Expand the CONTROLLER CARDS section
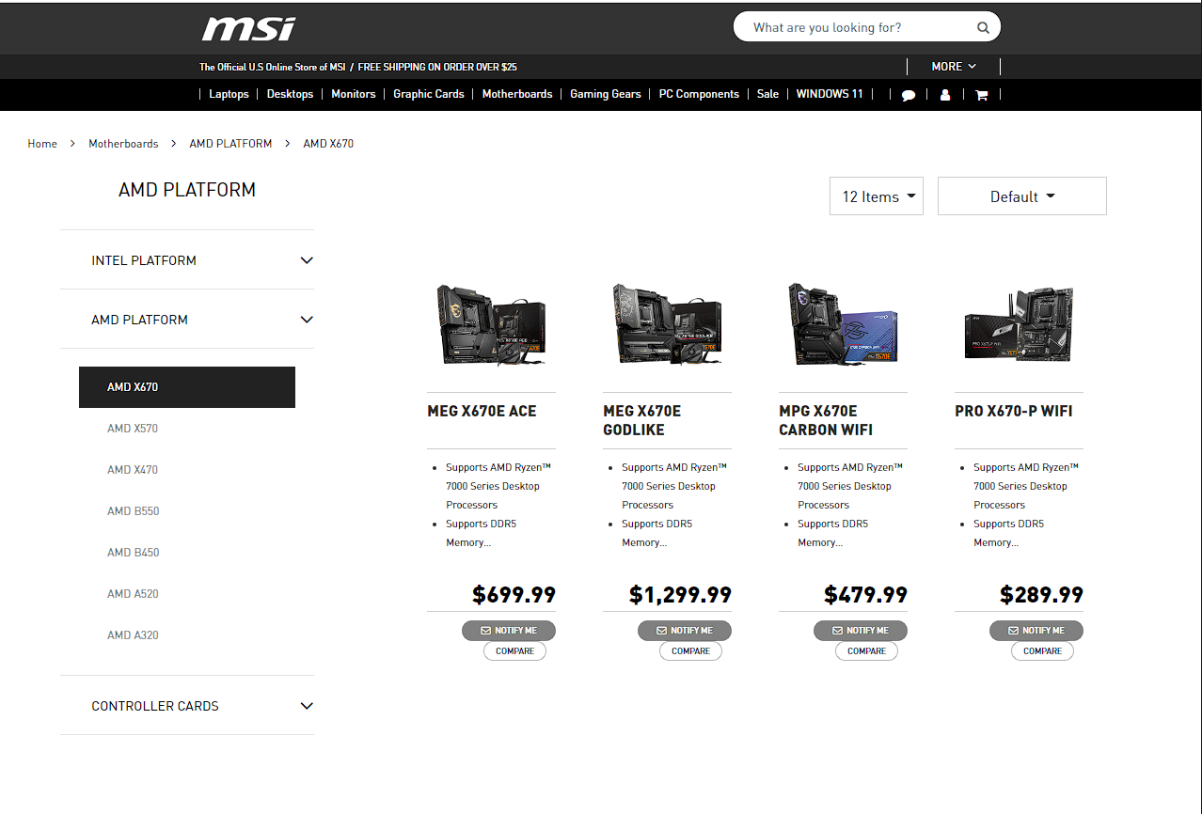 click(x=187, y=706)
